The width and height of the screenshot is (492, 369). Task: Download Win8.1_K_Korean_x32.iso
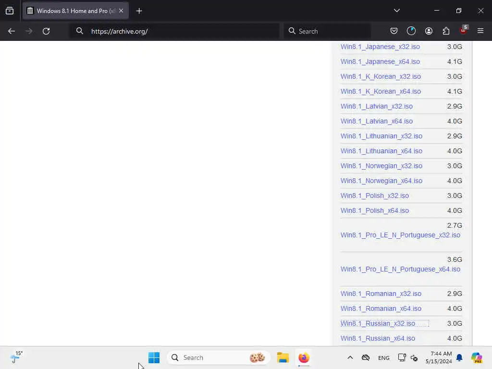[381, 76]
